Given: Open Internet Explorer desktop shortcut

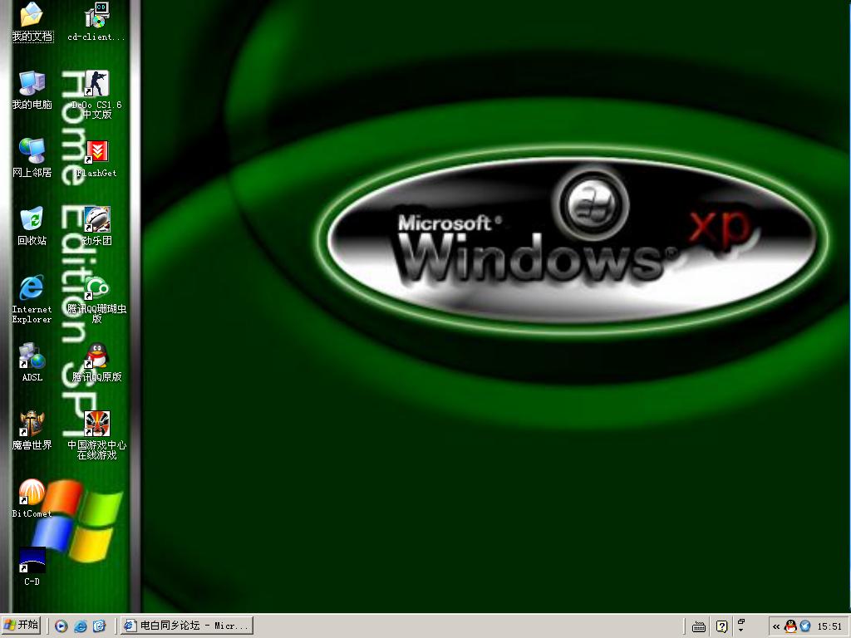Looking at the screenshot, I should click(x=32, y=287).
